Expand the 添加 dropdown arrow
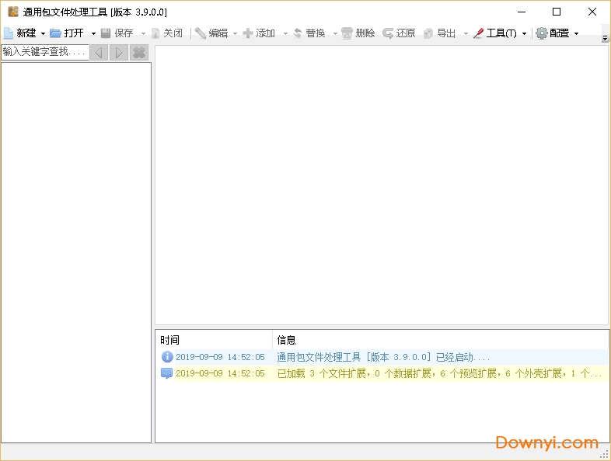 click(x=285, y=33)
